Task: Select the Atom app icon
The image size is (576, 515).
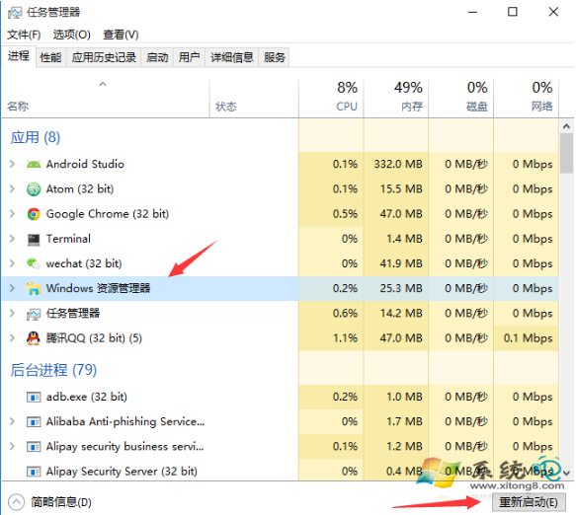Action: [x=34, y=189]
